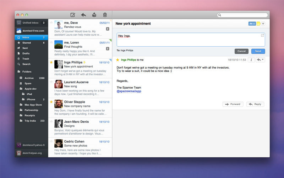
Task: Switch to the domleca@yahoo.fr account
Action: click(x=31, y=145)
